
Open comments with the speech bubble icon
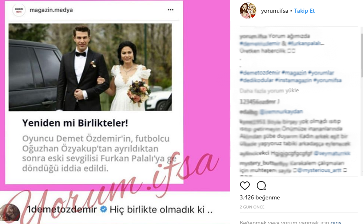click(261, 186)
